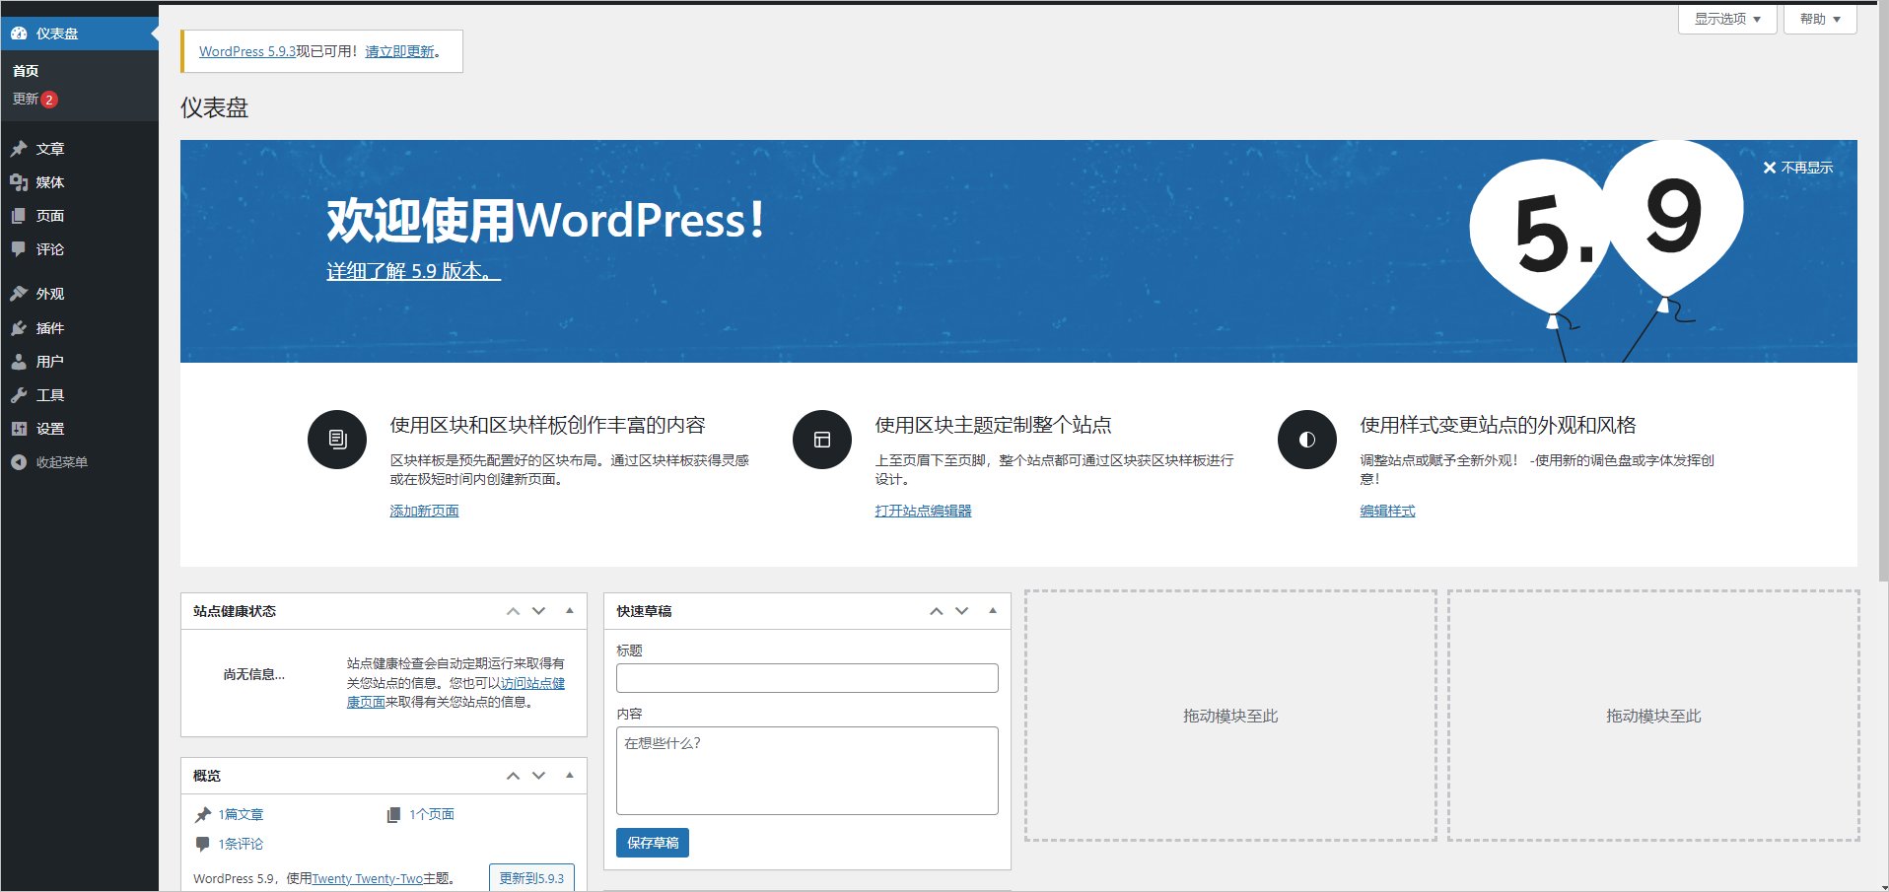Click the 1篇文章 count link
Screen dimensions: 1889x892
pos(241,814)
